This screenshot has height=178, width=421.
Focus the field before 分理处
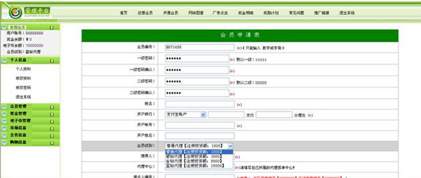(274, 115)
